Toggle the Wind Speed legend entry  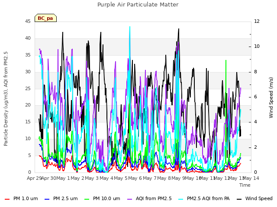pyautogui.click(x=254, y=199)
